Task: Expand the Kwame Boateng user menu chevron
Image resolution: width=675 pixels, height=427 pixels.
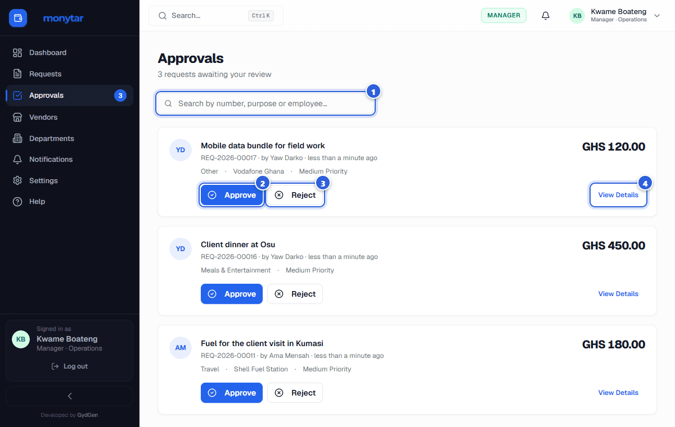Action: click(x=657, y=16)
